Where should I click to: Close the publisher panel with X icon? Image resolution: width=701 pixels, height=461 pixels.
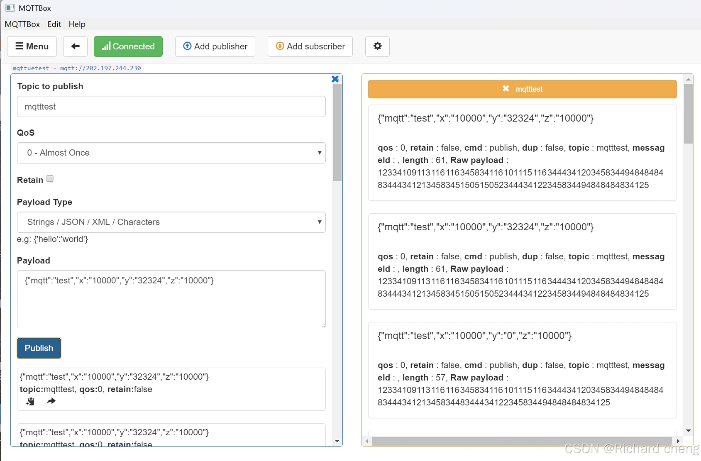pos(335,79)
